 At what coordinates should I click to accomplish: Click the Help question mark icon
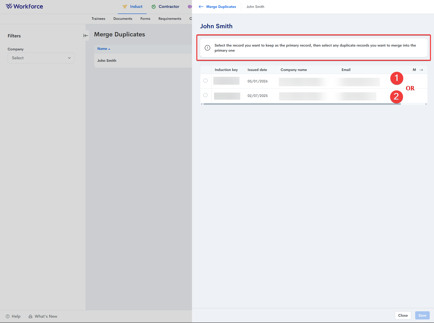(8, 316)
